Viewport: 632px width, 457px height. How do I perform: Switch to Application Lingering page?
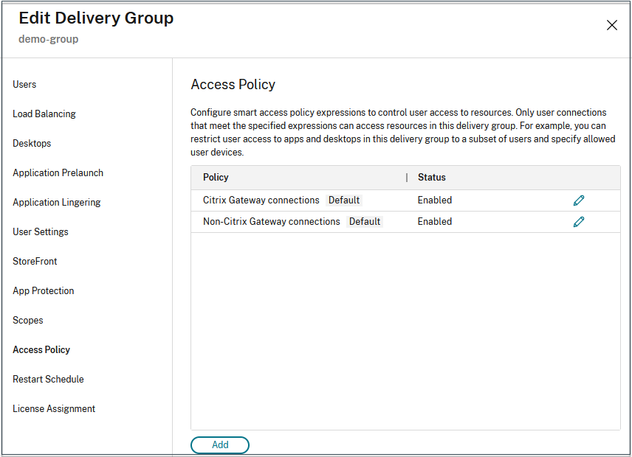pos(56,203)
